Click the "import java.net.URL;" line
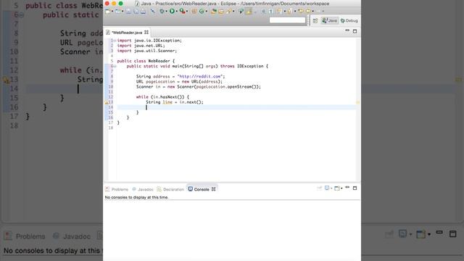The width and height of the screenshot is (464, 261). click(141, 46)
